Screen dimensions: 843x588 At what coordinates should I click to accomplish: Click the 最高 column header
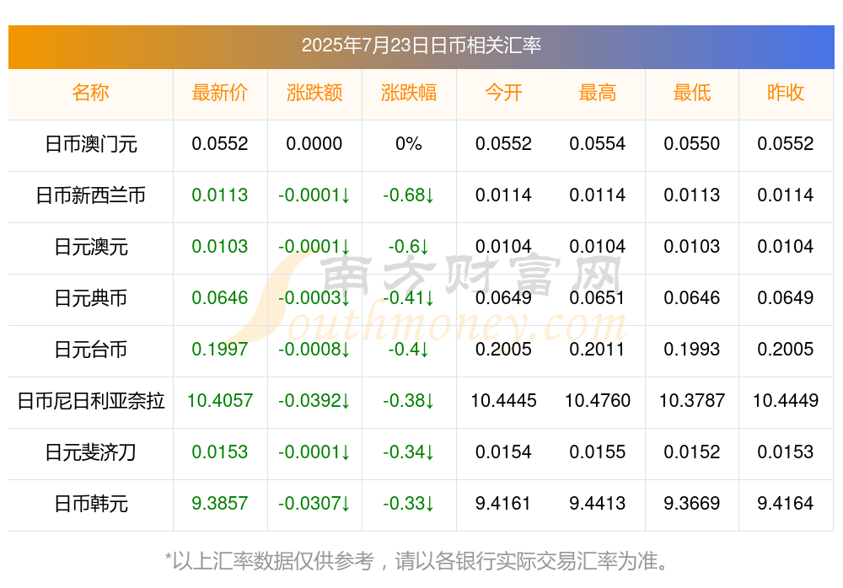coord(598,93)
